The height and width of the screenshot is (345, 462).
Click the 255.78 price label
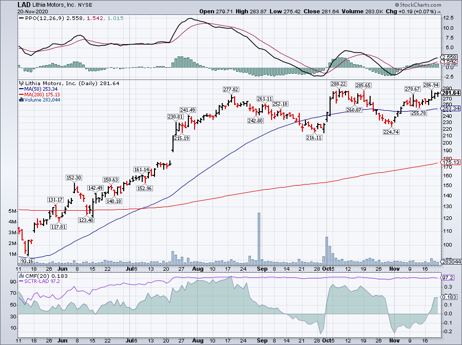coord(419,113)
